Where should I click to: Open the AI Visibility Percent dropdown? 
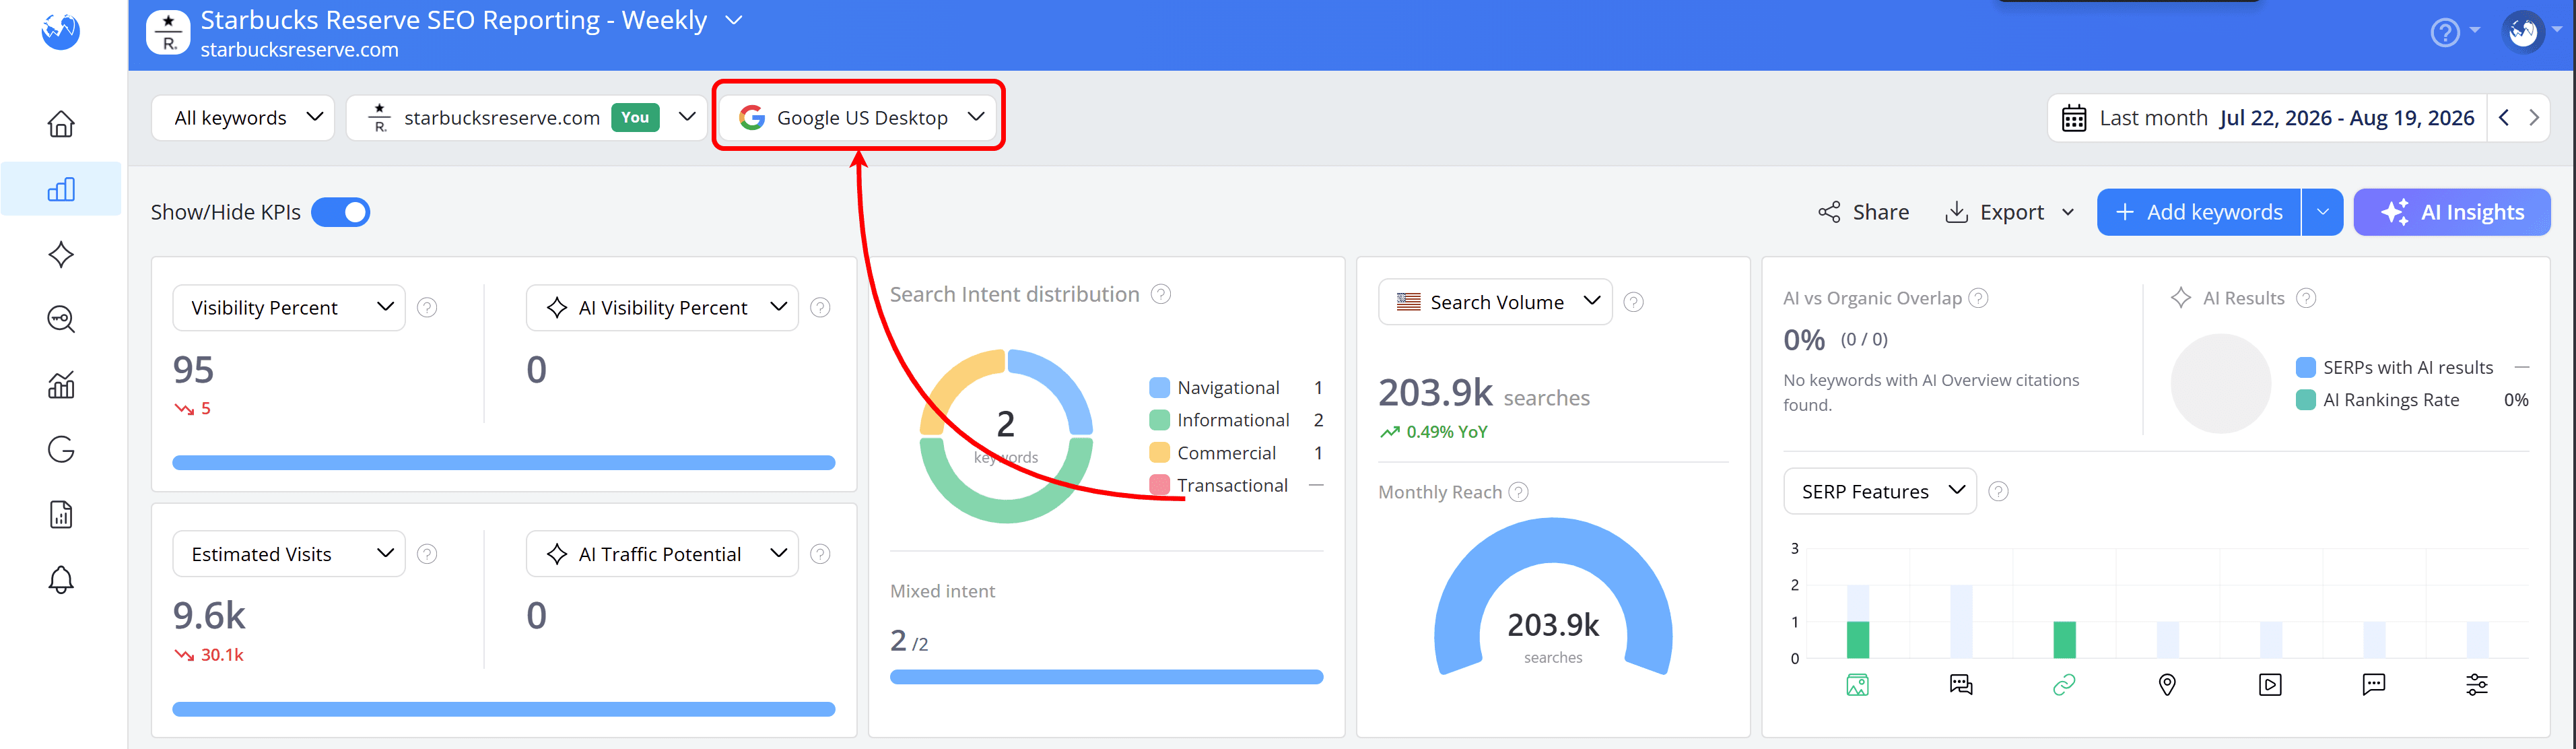[662, 307]
